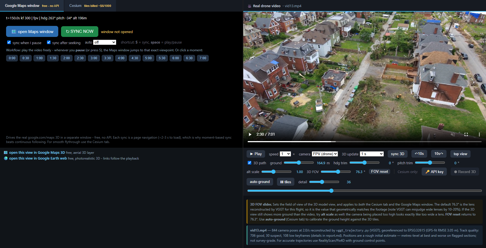486x248 pixels.
Task: Toggle sync when I pause checkbox
Action: tap(9, 42)
